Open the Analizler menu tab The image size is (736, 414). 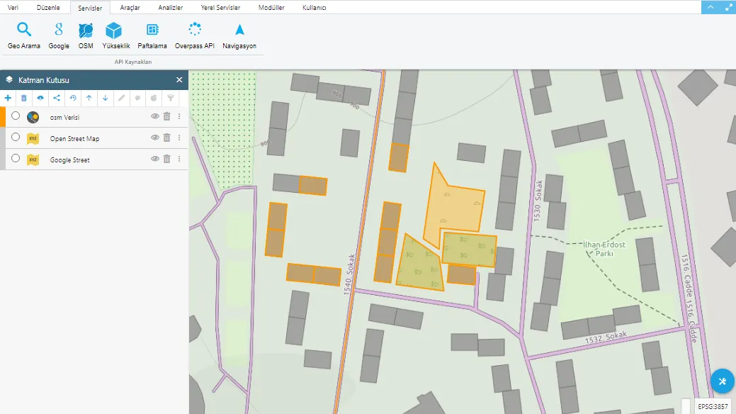pyautogui.click(x=171, y=8)
